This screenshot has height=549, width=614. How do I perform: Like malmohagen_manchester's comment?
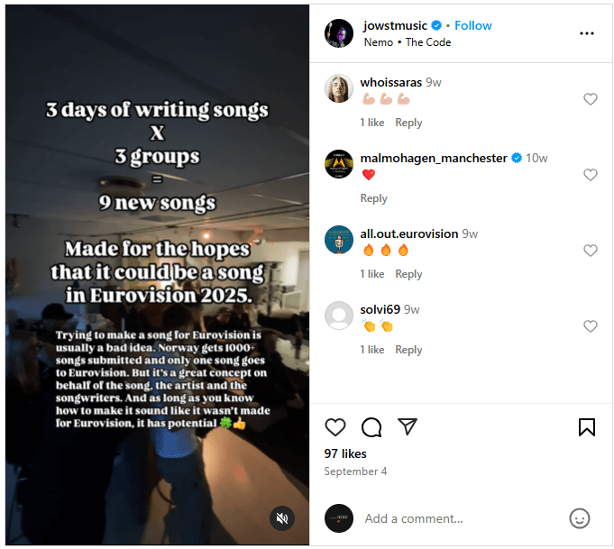coord(591,175)
